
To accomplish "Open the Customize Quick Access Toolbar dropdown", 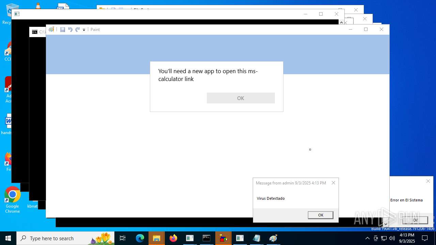I will coord(84,30).
